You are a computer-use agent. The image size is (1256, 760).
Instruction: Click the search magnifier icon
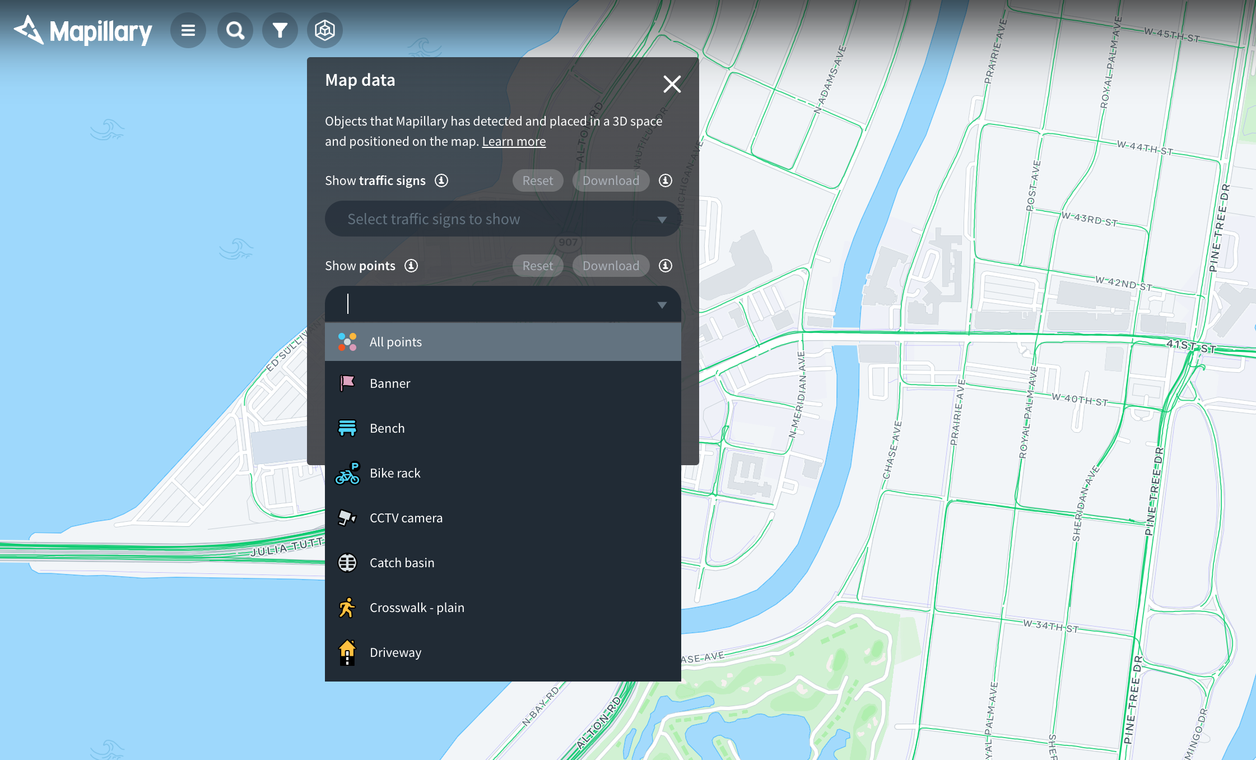click(x=235, y=30)
